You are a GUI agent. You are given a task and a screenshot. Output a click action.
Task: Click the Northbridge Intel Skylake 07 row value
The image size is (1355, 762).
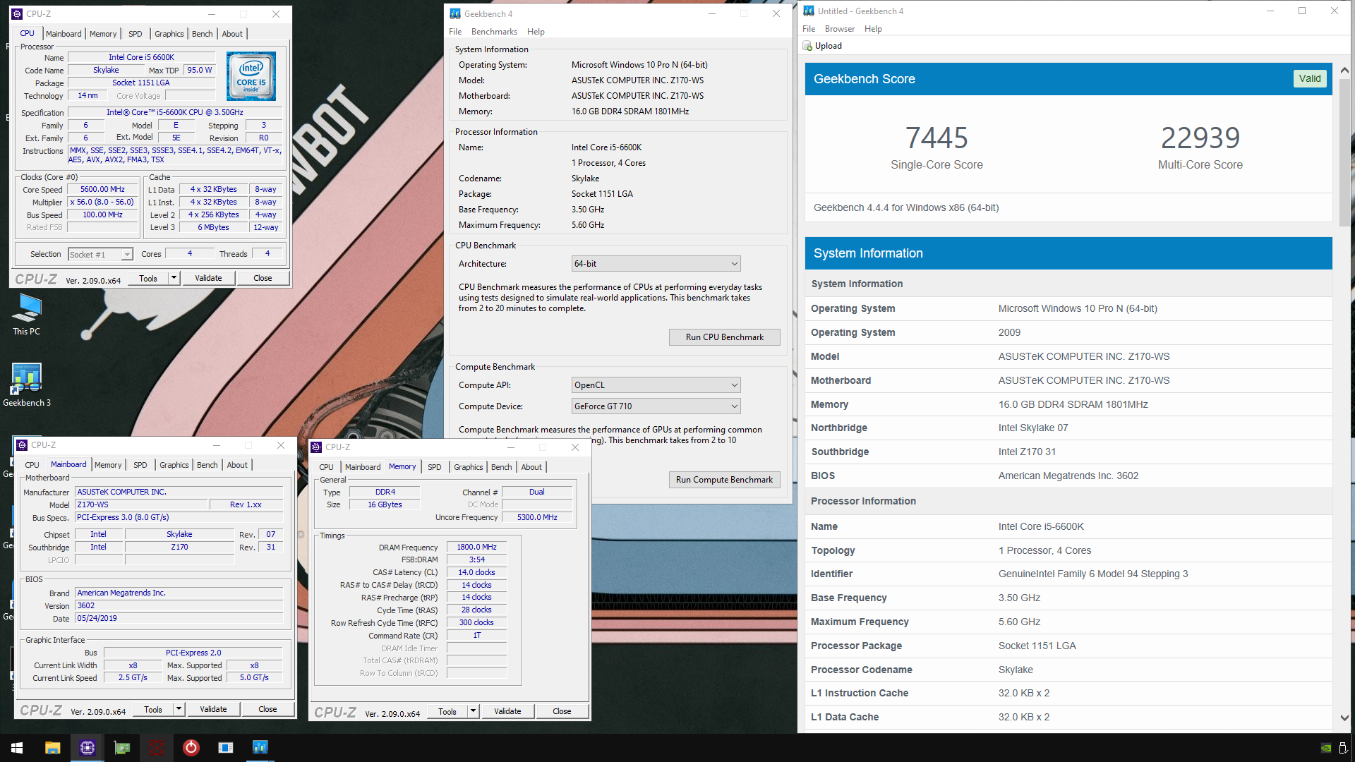coord(1032,428)
